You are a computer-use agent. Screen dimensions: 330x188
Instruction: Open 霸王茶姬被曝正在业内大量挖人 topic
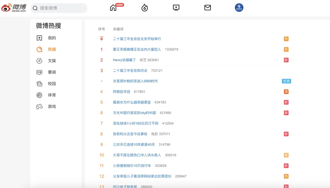point(137,49)
